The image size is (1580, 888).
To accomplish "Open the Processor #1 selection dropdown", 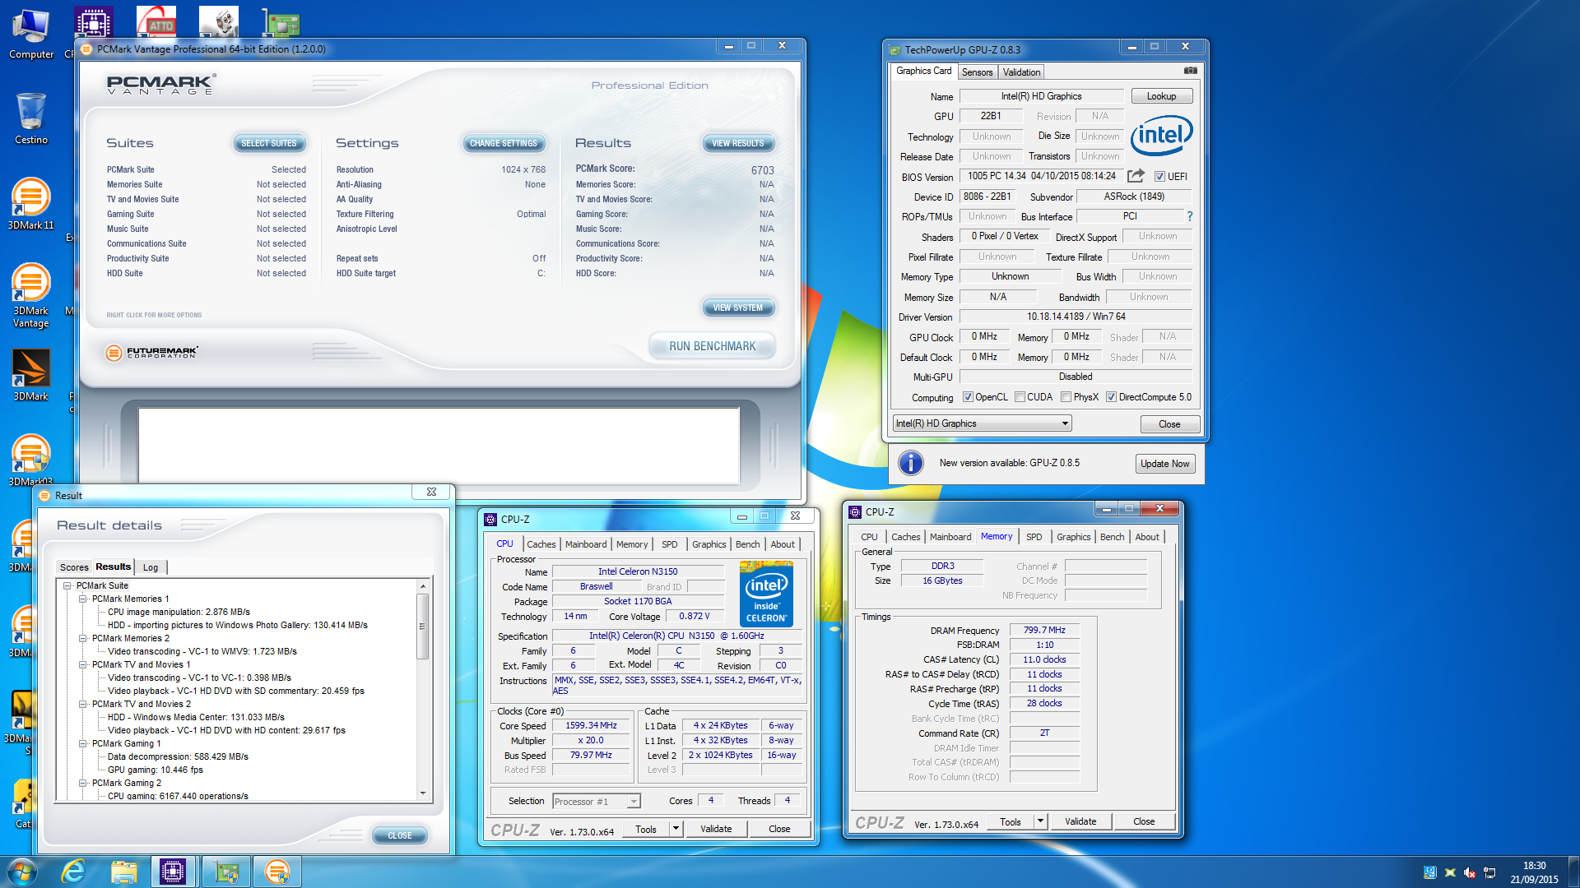I will click(x=597, y=802).
